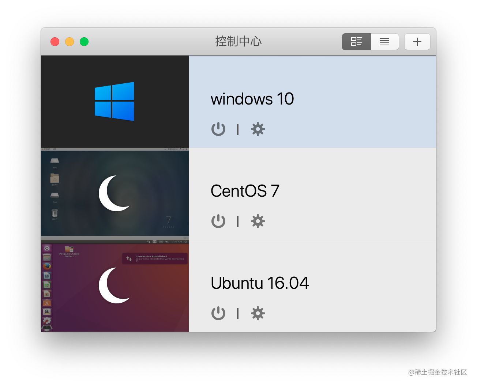477x386 pixels.
Task: Switch to expanded thumbnail view
Action: [356, 42]
